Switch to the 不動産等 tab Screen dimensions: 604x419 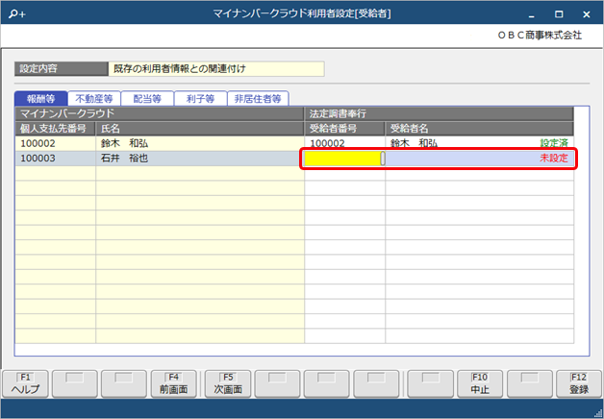click(94, 99)
